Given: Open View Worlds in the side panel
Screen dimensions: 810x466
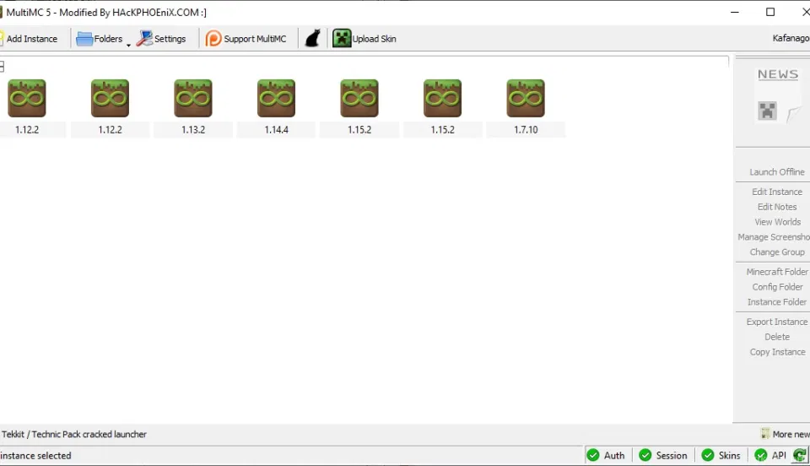Looking at the screenshot, I should tap(777, 222).
